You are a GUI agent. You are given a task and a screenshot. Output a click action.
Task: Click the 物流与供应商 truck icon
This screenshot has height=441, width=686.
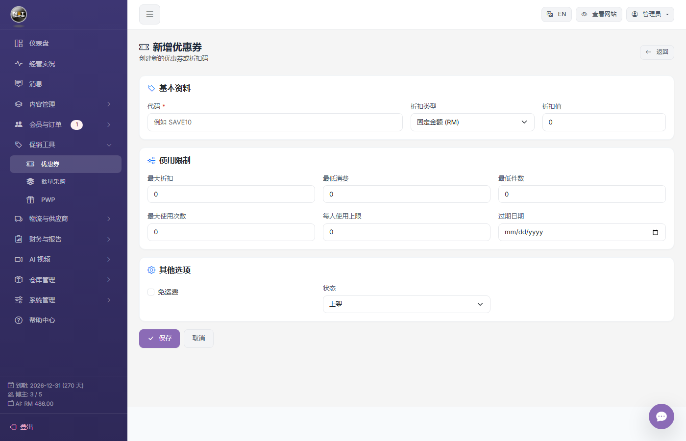pyautogui.click(x=19, y=219)
